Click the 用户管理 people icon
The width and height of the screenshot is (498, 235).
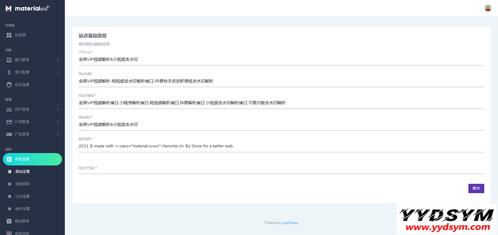tap(9, 110)
